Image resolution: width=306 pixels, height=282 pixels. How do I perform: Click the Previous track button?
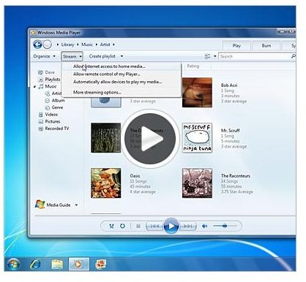click(154, 226)
